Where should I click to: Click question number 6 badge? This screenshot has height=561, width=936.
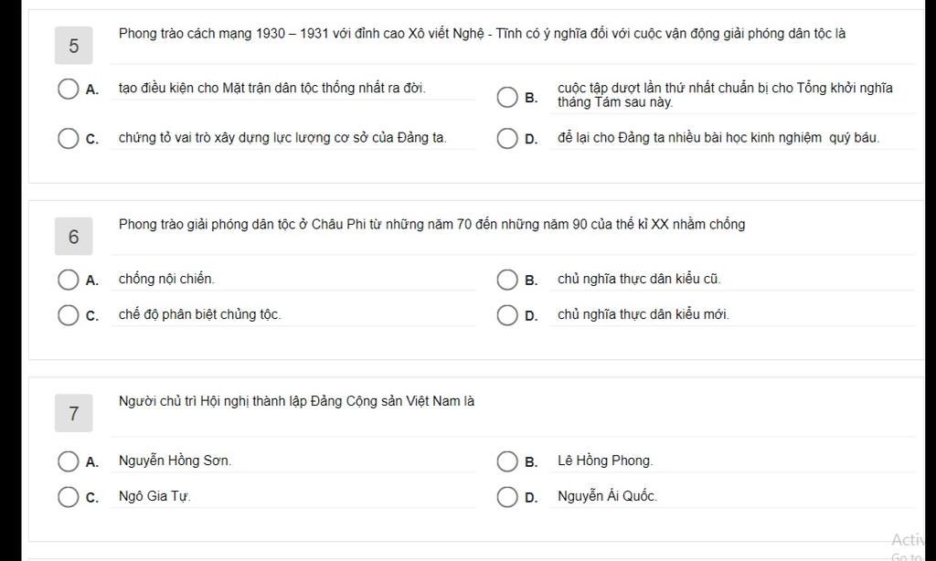tap(73, 237)
